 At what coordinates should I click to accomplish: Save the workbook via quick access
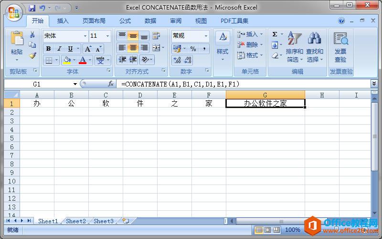[32, 8]
